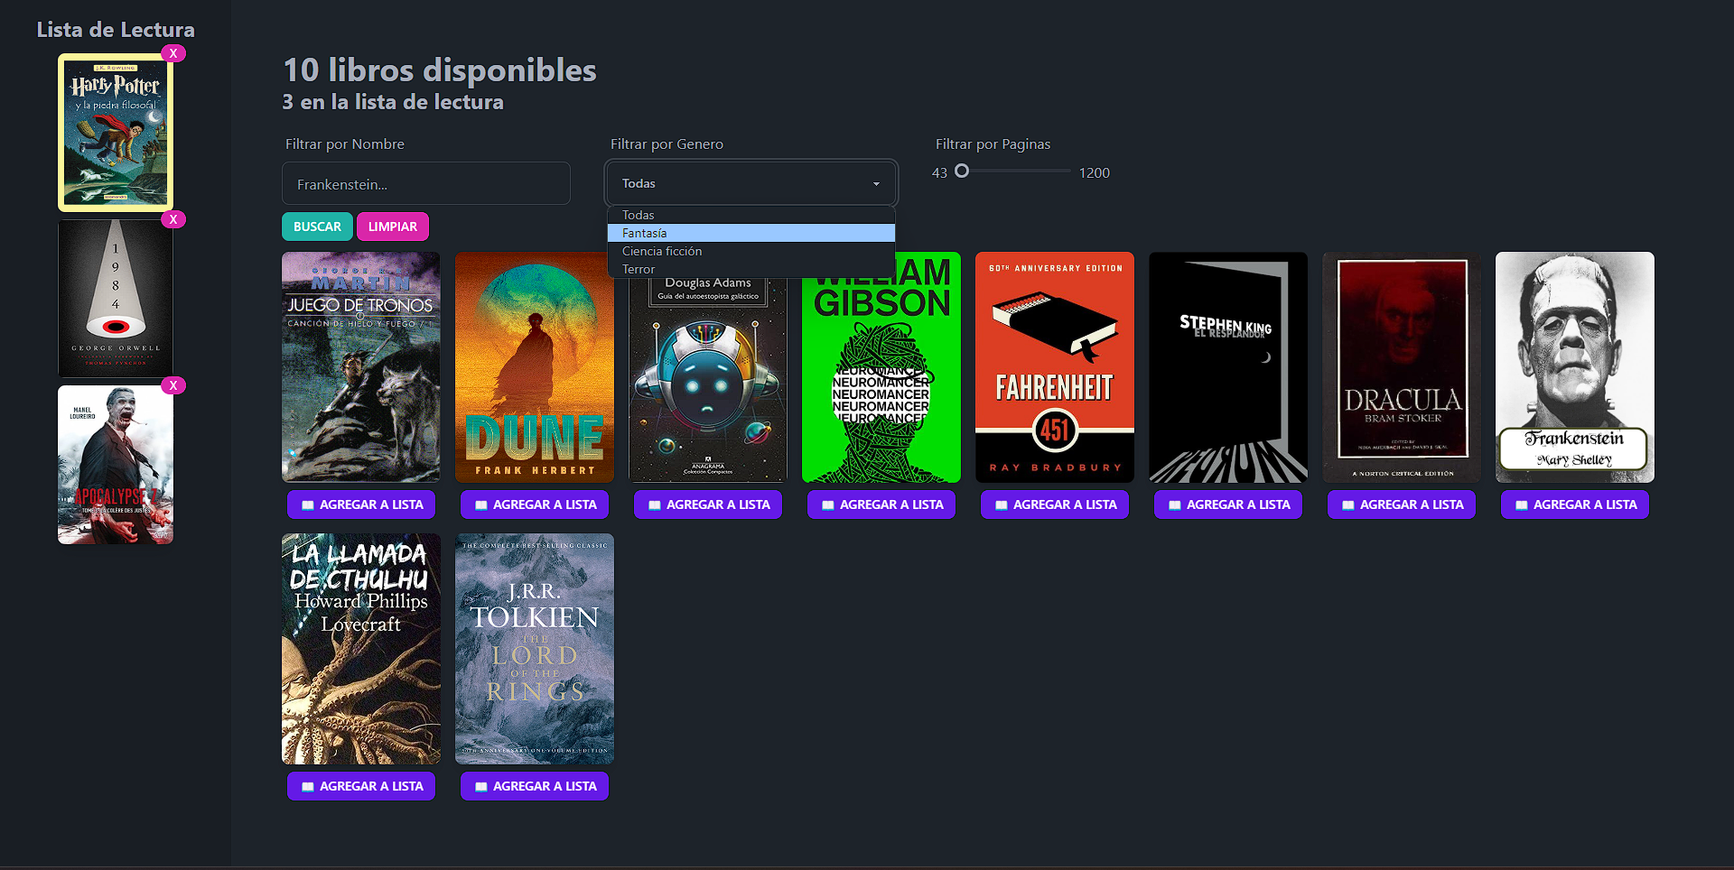Click the Dracula book cover
Viewport: 1734px width, 870px height.
point(1402,367)
